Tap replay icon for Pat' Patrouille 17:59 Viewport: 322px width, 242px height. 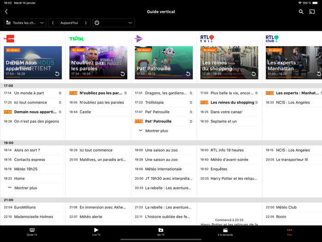(x=191, y=121)
